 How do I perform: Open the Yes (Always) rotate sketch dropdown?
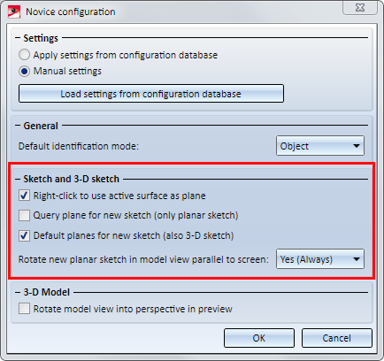click(x=320, y=259)
